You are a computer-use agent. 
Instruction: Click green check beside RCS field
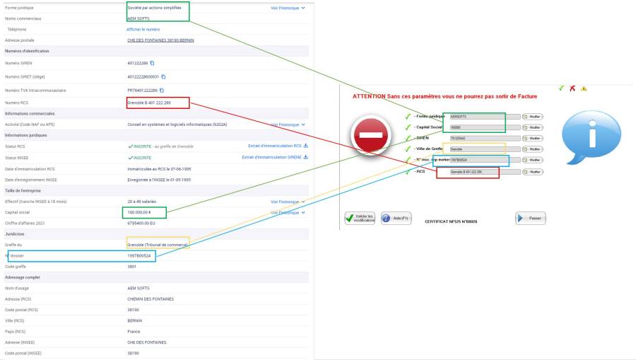[x=407, y=171]
